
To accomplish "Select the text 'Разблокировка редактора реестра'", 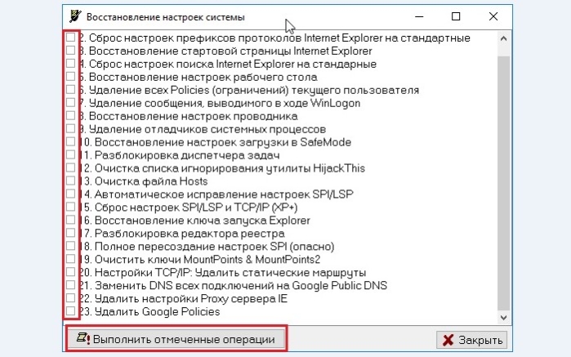I will click(190, 233).
